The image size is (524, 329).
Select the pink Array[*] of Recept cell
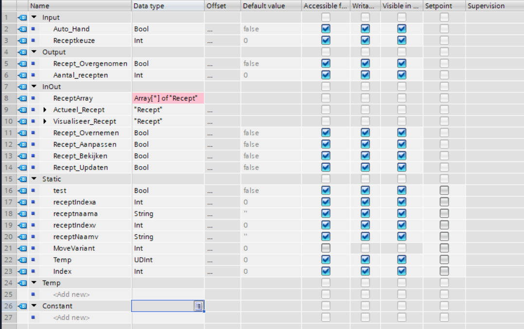pos(167,99)
